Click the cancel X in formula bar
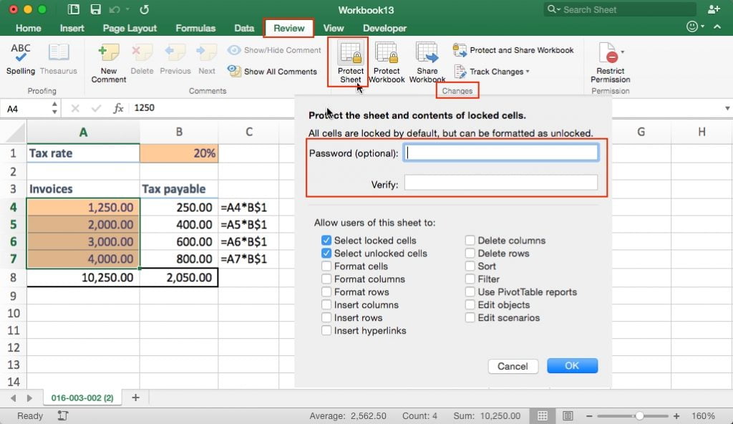Image resolution: width=733 pixels, height=424 pixels. point(74,108)
